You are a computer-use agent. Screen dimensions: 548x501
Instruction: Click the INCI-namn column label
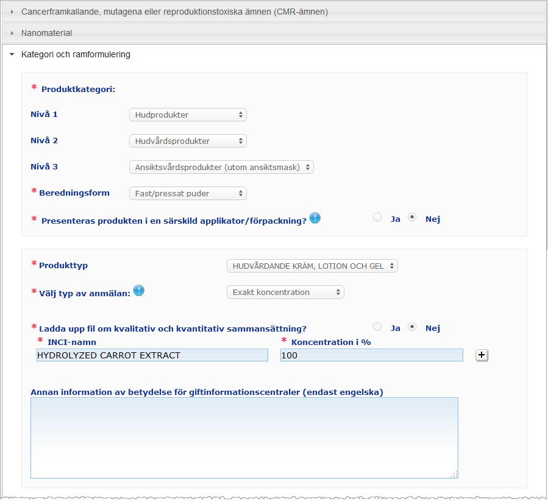[x=72, y=343]
